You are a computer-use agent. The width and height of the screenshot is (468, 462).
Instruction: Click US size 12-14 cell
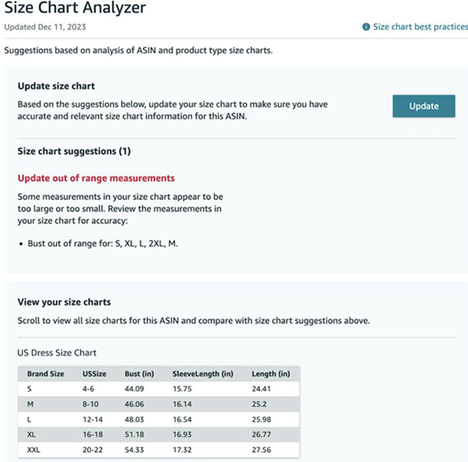coord(92,419)
